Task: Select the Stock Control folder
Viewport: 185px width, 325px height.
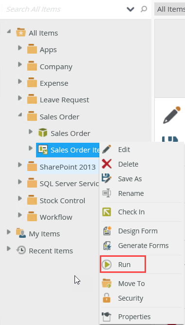Action: 56,200
